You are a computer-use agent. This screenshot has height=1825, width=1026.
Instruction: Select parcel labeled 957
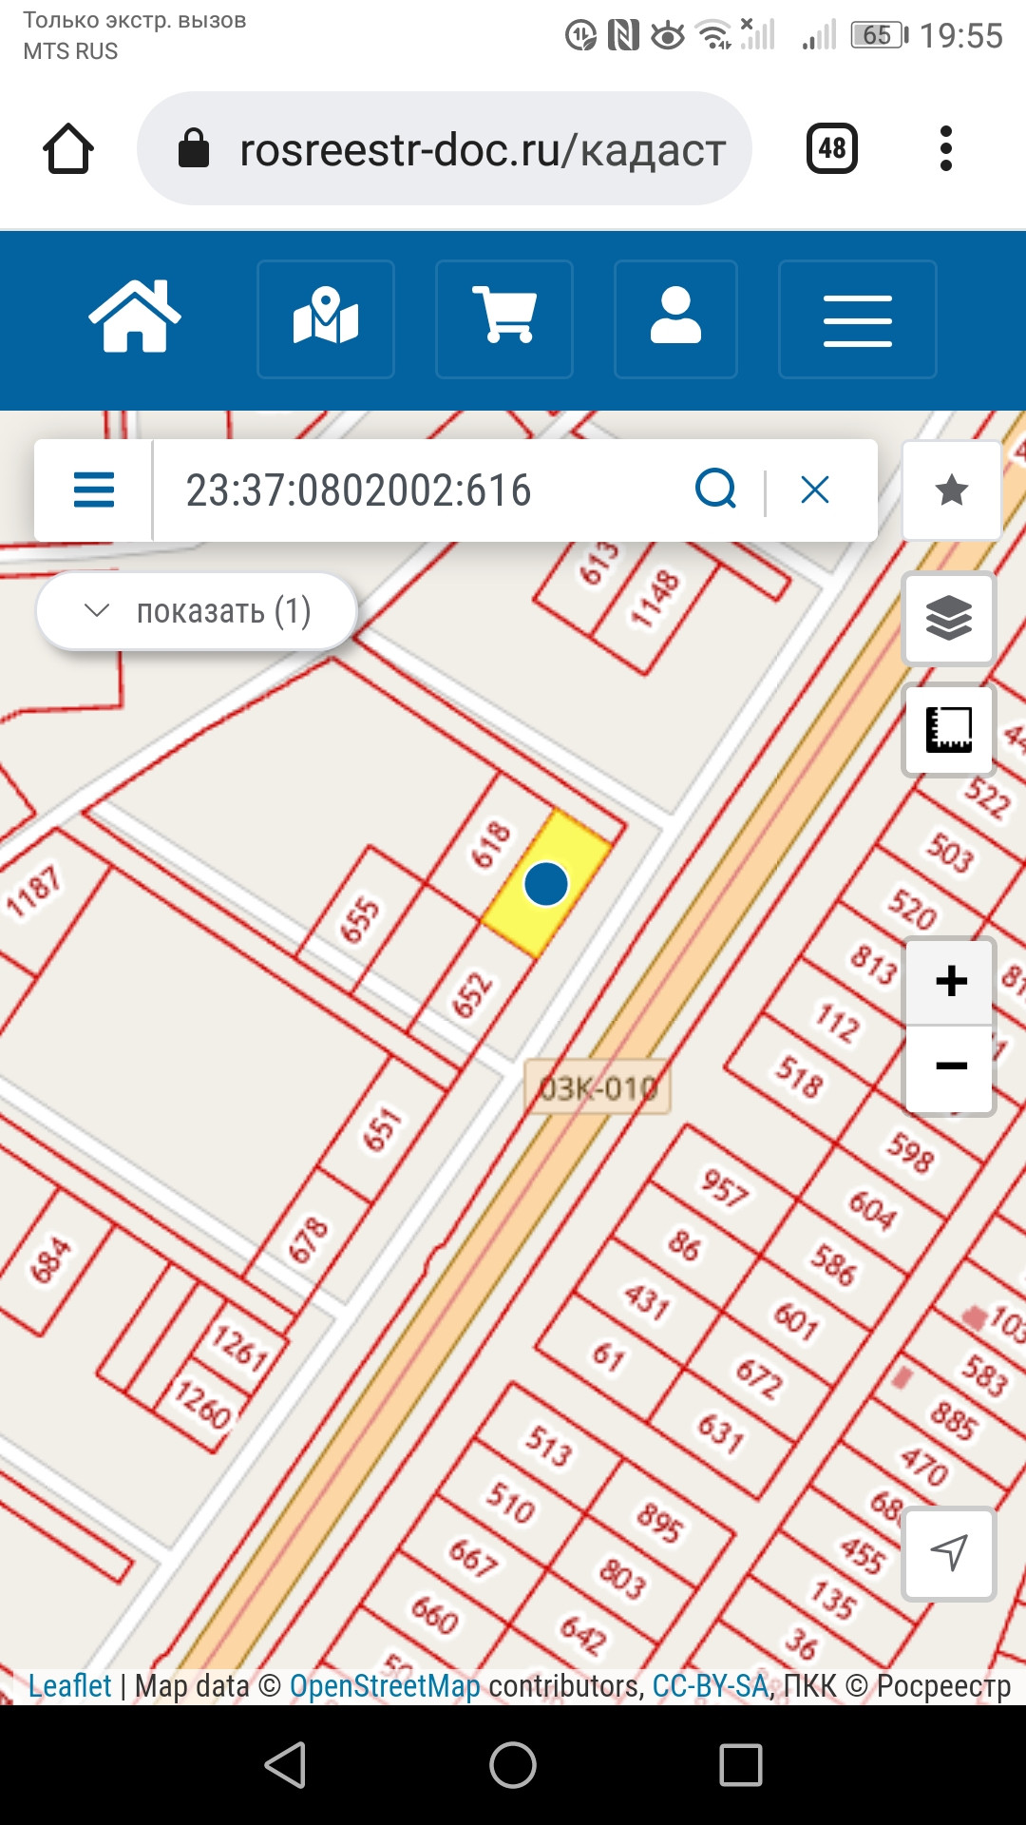725,1188
